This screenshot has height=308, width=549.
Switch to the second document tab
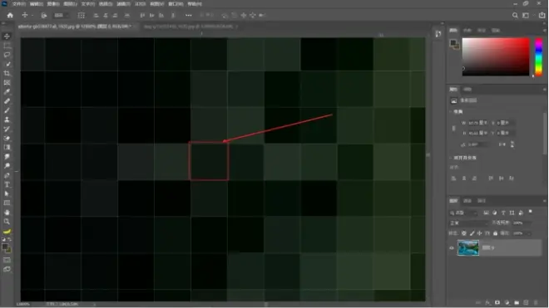click(188, 27)
